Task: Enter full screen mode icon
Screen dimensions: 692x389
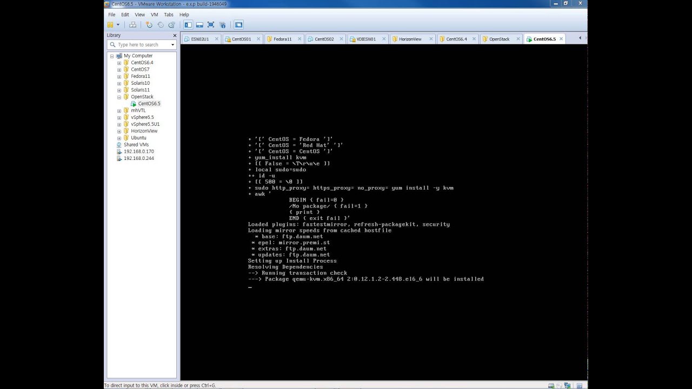Action: tap(211, 24)
